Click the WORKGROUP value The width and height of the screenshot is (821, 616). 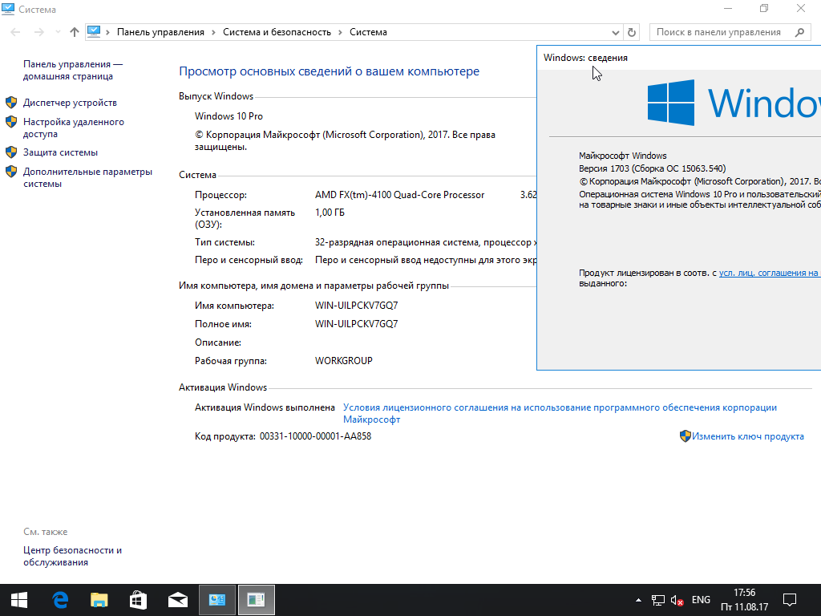coord(343,361)
